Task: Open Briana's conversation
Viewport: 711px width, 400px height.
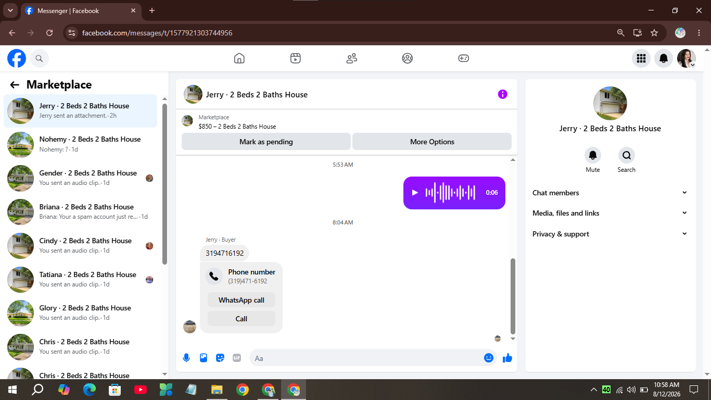Action: click(81, 212)
